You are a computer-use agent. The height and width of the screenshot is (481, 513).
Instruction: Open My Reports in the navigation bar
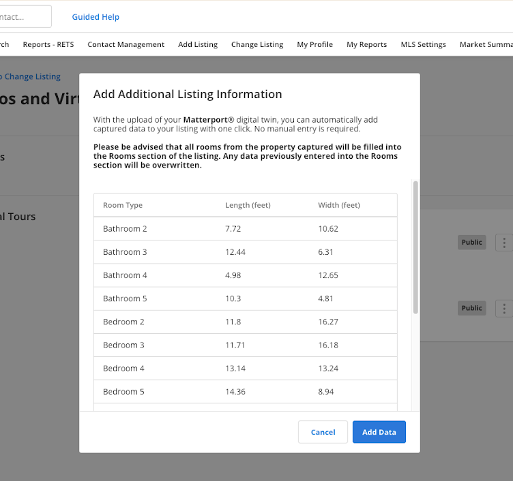366,44
